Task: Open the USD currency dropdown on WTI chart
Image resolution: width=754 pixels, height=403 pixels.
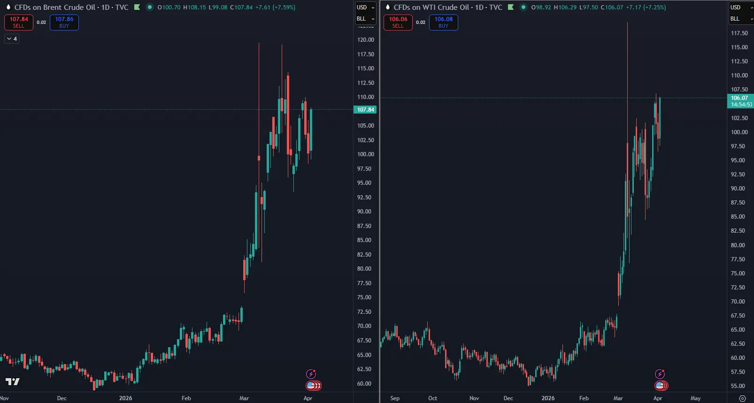Action: coord(741,7)
